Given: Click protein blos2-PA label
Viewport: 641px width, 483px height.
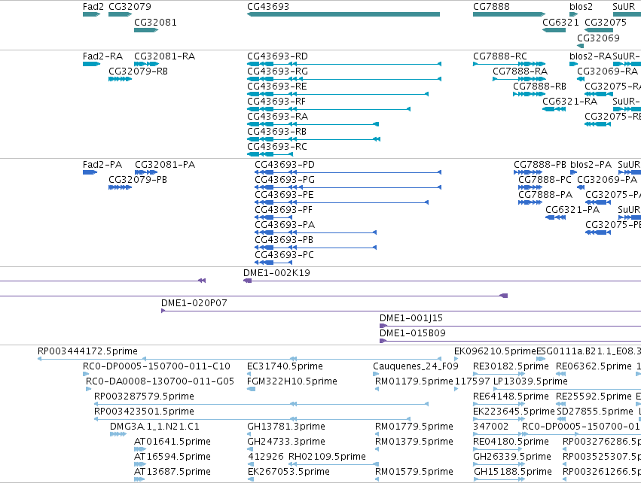Looking at the screenshot, I should pos(591,165).
